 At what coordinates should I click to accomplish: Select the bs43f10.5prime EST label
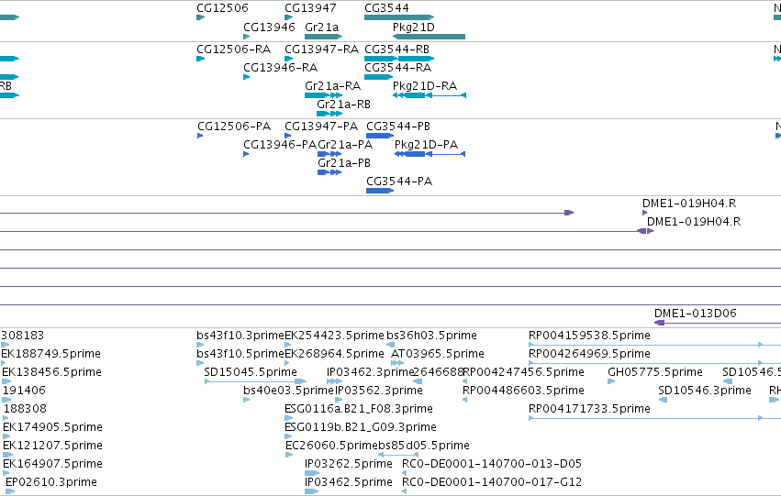[240, 354]
